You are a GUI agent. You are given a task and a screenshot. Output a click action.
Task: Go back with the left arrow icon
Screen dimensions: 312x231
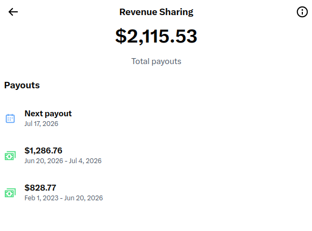point(13,12)
